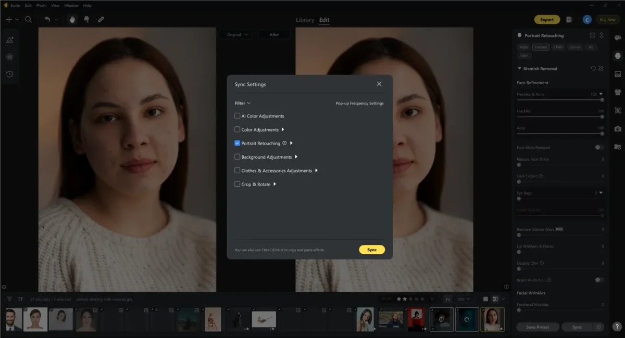Expand the Color Adjustments sub-options arrow

tap(283, 129)
